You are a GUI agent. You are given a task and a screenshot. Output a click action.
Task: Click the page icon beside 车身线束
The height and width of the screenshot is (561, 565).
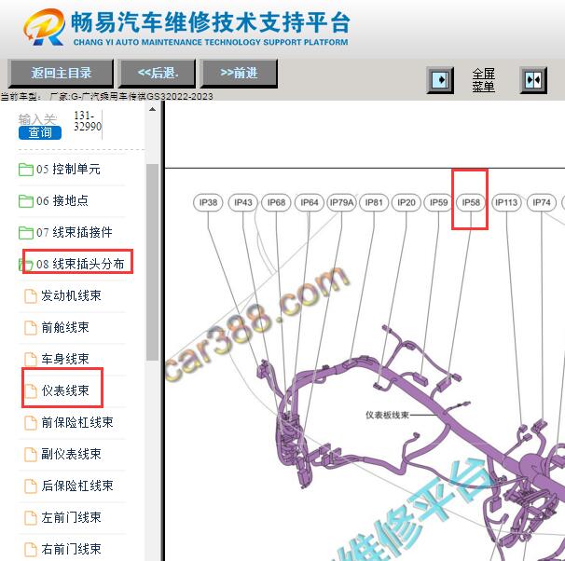pyautogui.click(x=31, y=360)
